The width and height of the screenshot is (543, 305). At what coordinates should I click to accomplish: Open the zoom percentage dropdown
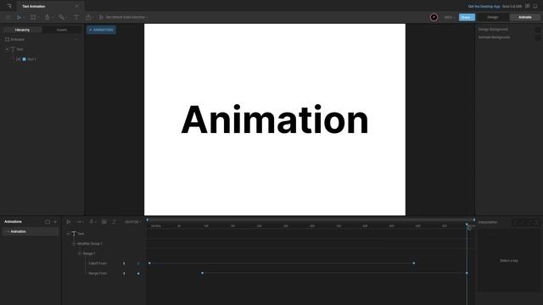point(449,17)
